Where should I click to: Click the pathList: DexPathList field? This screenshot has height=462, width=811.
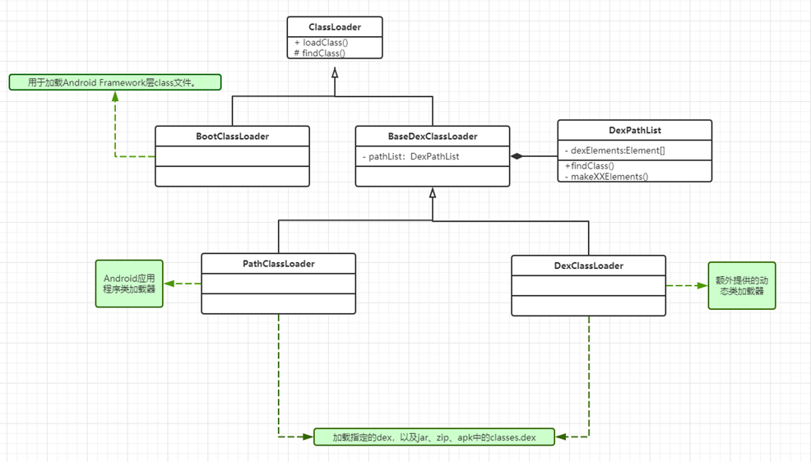click(410, 156)
